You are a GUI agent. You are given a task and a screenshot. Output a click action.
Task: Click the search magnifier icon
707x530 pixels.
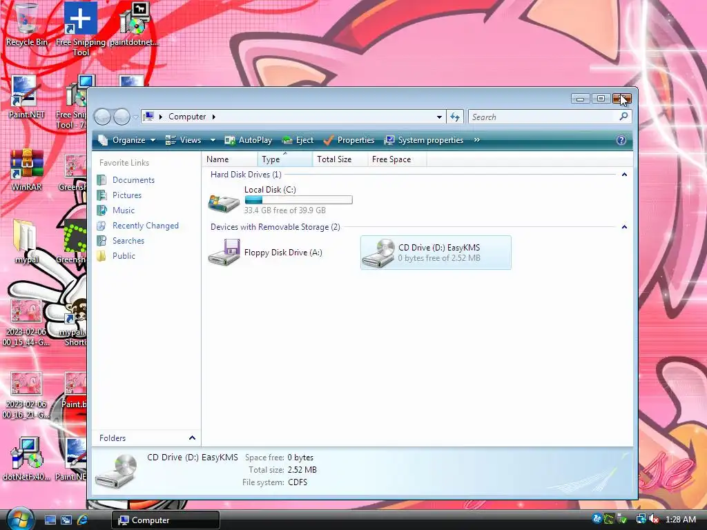click(x=623, y=117)
